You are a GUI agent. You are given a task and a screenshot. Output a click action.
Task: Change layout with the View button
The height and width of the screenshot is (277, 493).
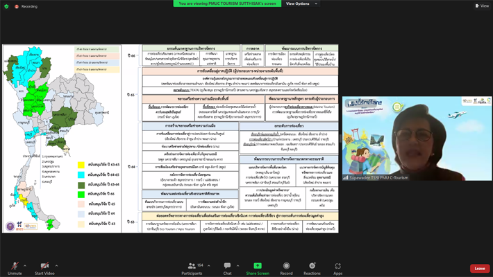point(481,6)
